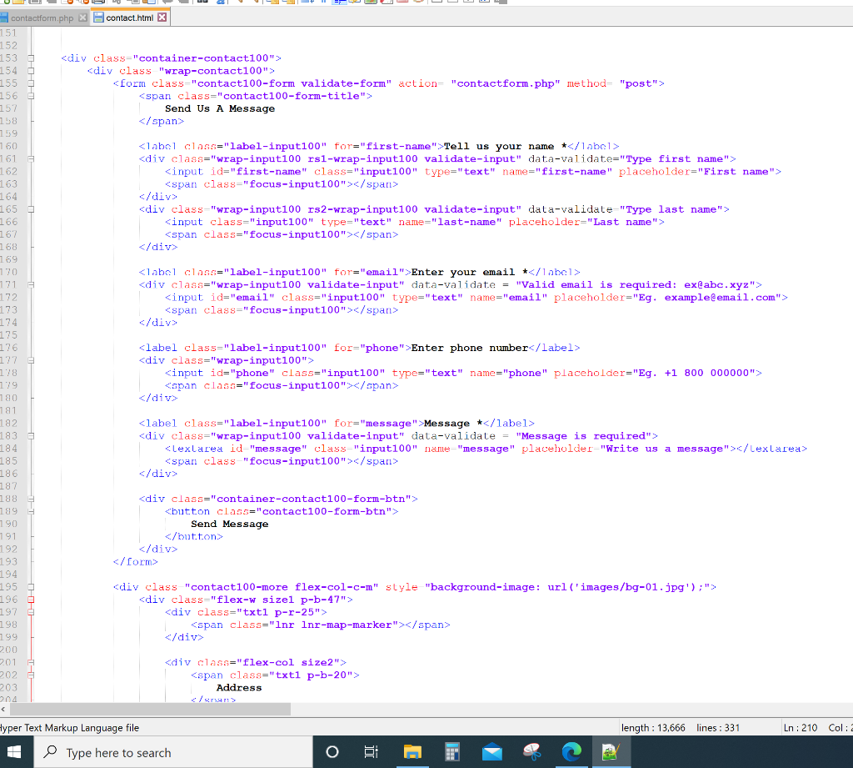Image resolution: width=853 pixels, height=768 pixels.
Task: Fold the flex-w size1 div at line 196
Action: [31, 600]
